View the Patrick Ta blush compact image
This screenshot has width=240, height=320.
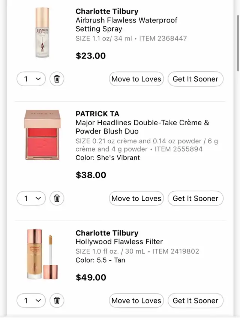(42, 135)
